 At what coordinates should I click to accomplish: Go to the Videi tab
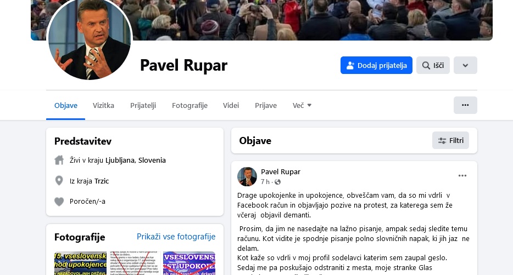click(231, 105)
